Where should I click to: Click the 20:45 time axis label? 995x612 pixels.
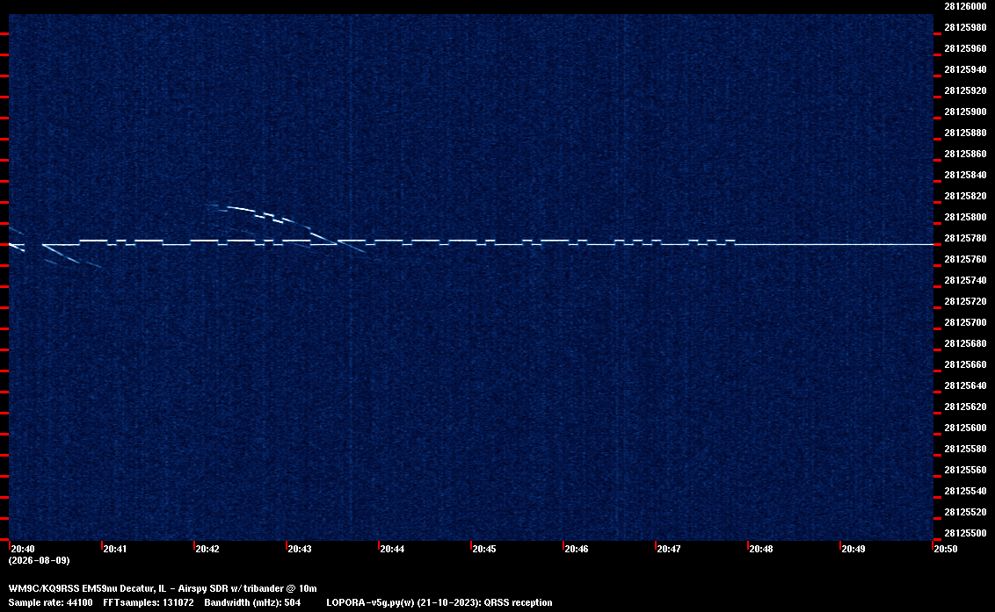point(484,549)
